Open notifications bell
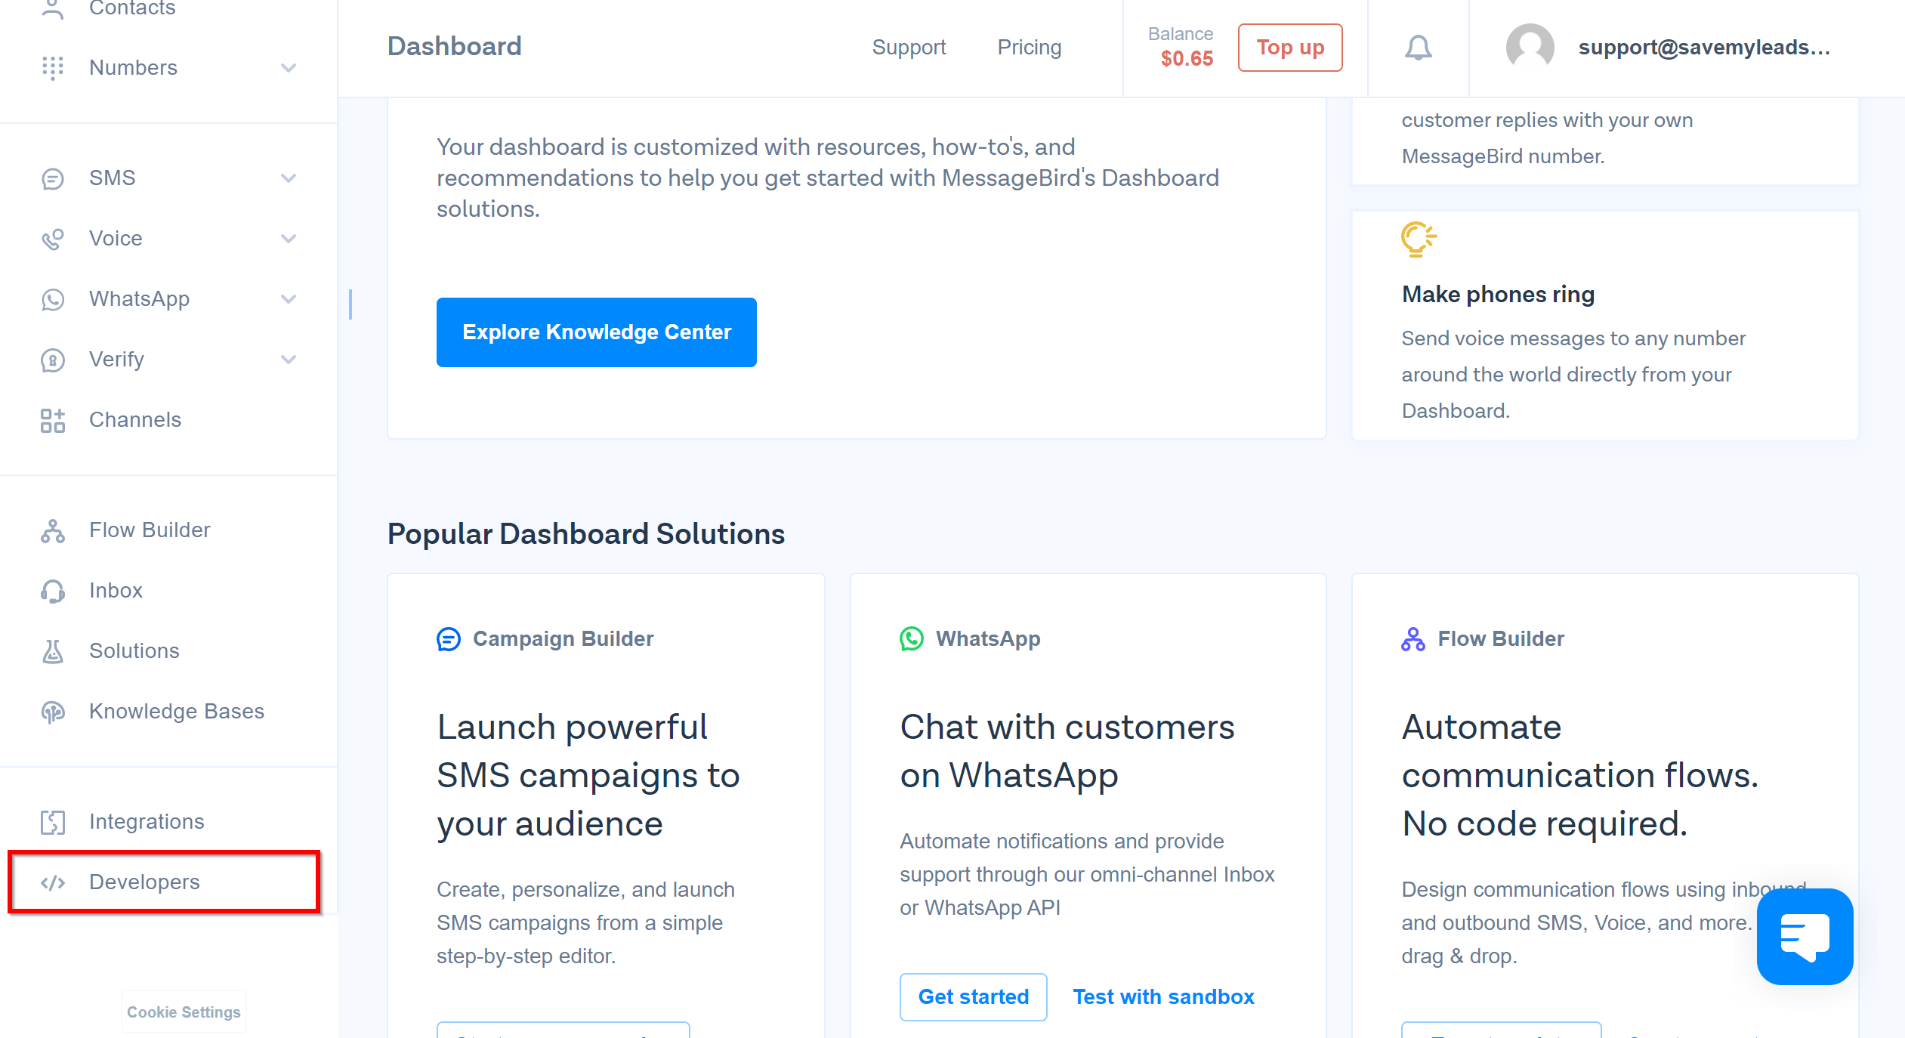Screen dimensions: 1905x1038 (x=1418, y=48)
